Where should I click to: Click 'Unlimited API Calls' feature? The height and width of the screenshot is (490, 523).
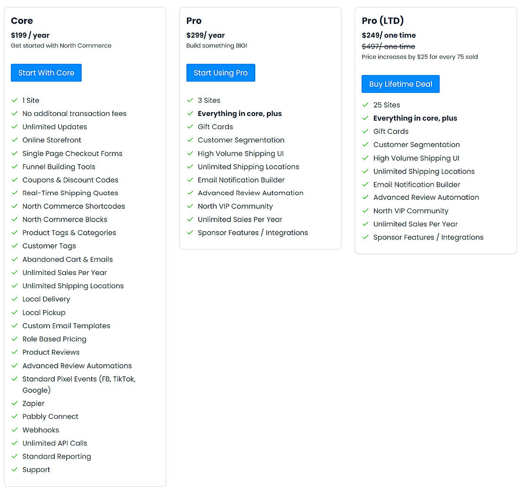pyautogui.click(x=55, y=443)
